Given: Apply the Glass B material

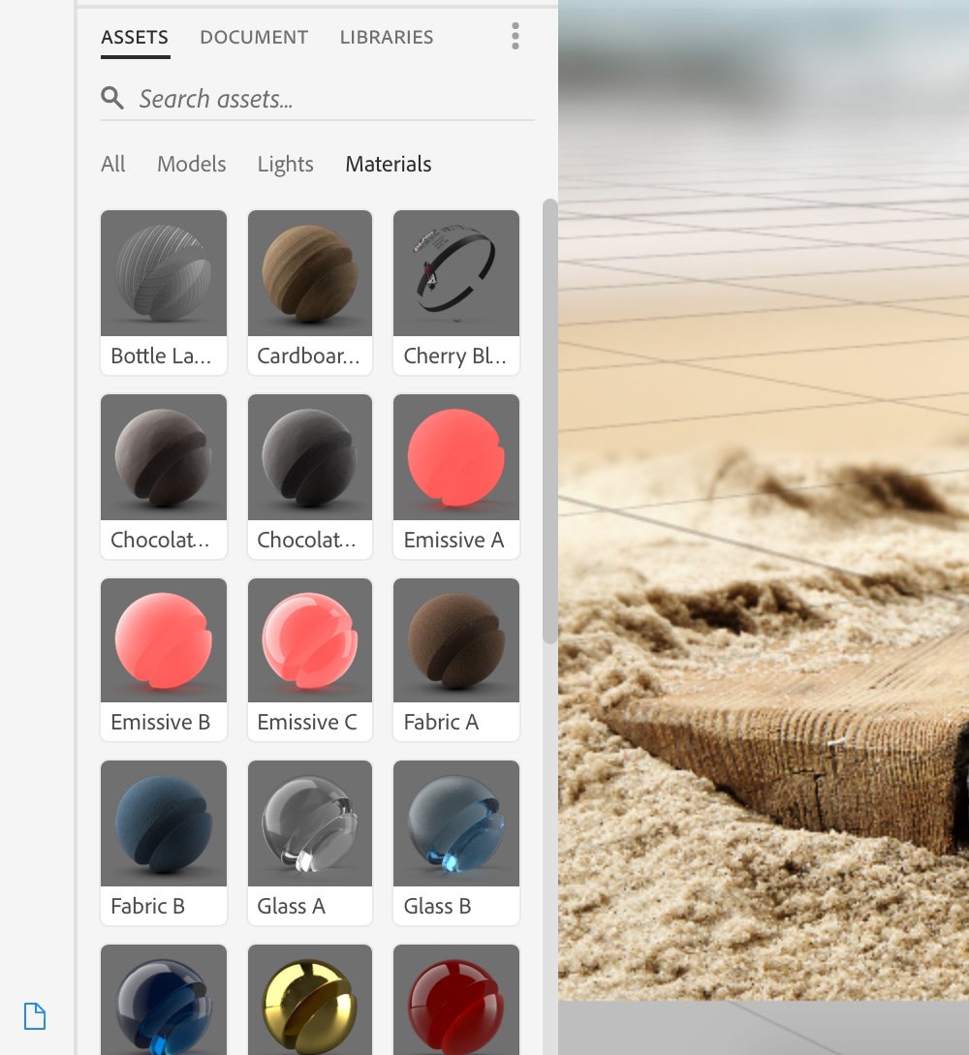Looking at the screenshot, I should (x=456, y=843).
